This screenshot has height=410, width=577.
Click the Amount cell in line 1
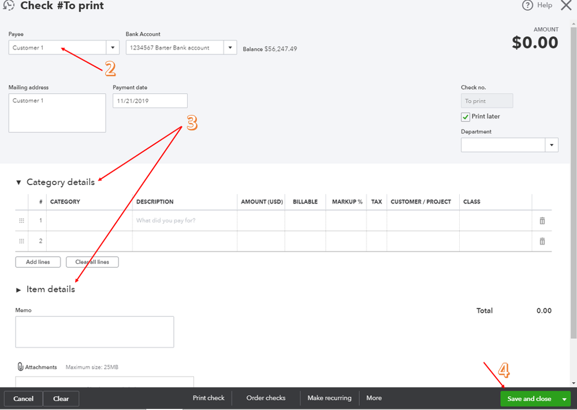click(261, 221)
